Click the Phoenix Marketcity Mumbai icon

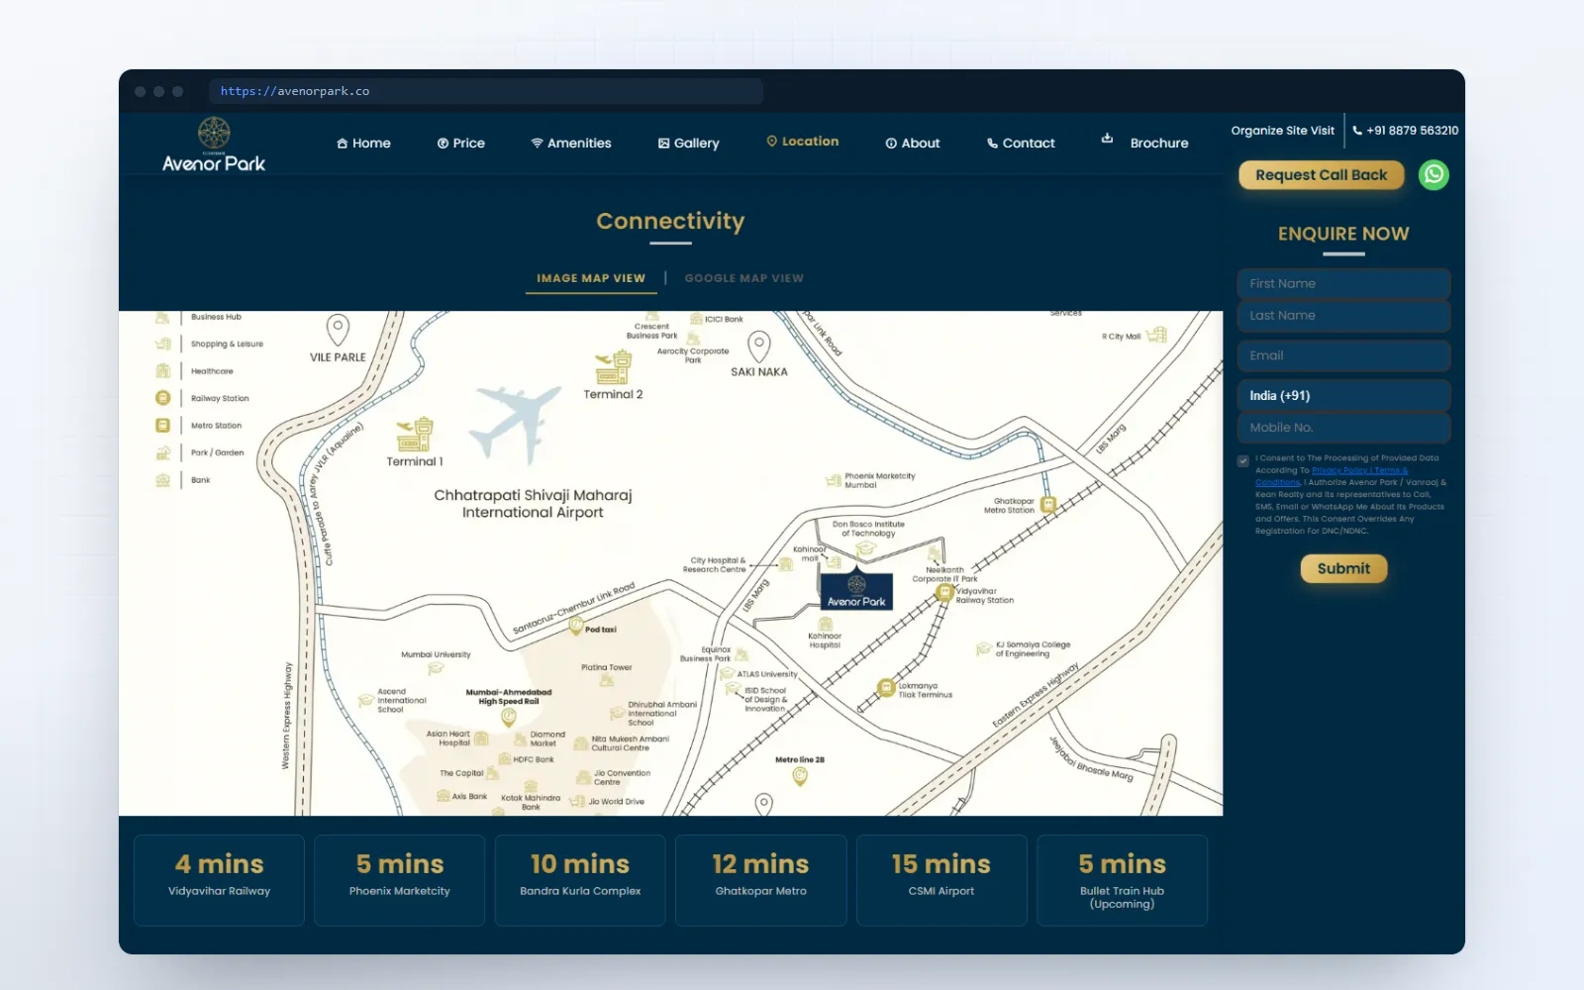click(834, 481)
